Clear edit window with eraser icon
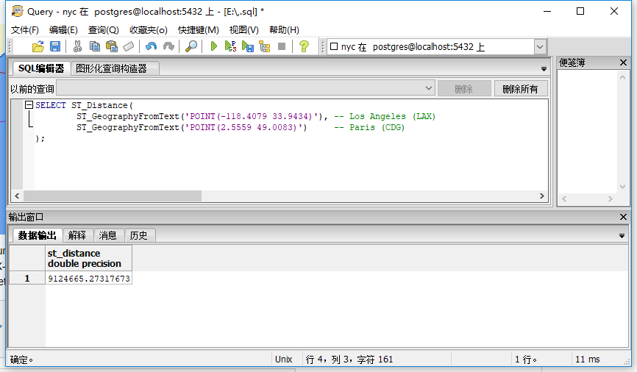637x372 pixels. click(x=129, y=47)
